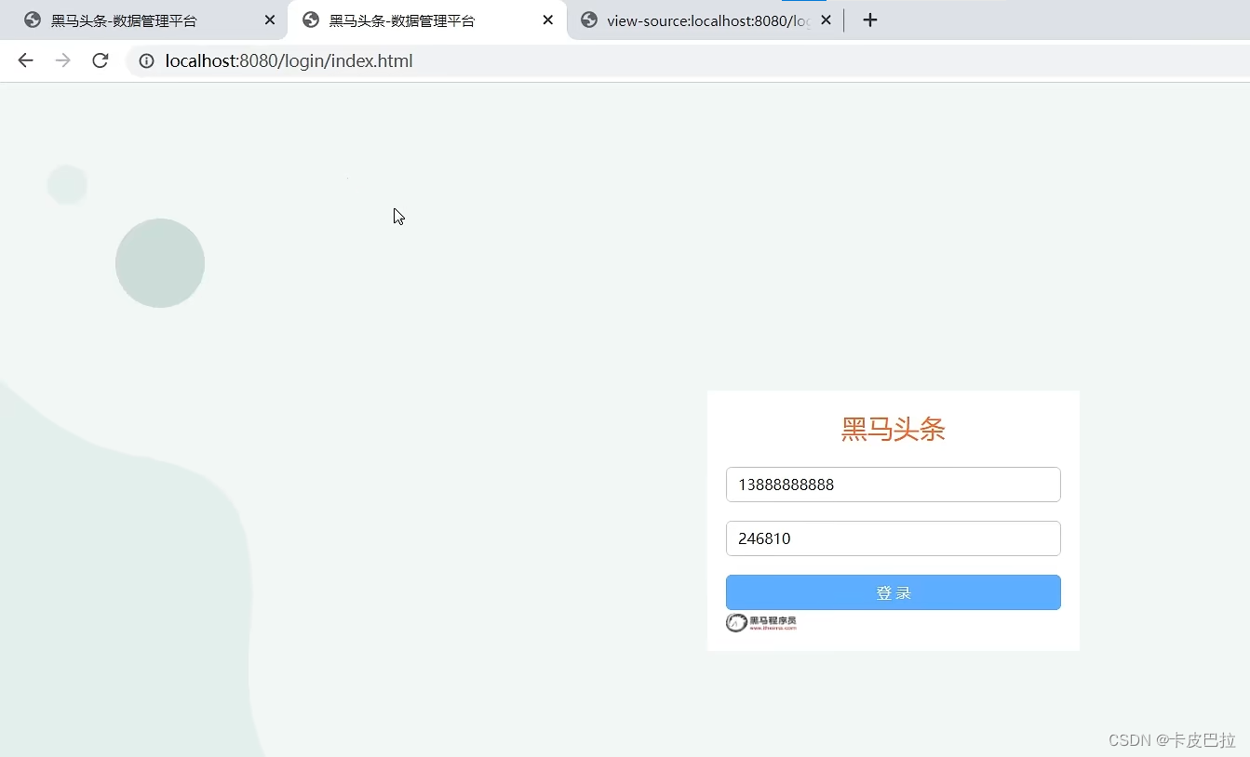1250x757 pixels.
Task: Click the phone number field 13888888888
Action: pos(894,485)
